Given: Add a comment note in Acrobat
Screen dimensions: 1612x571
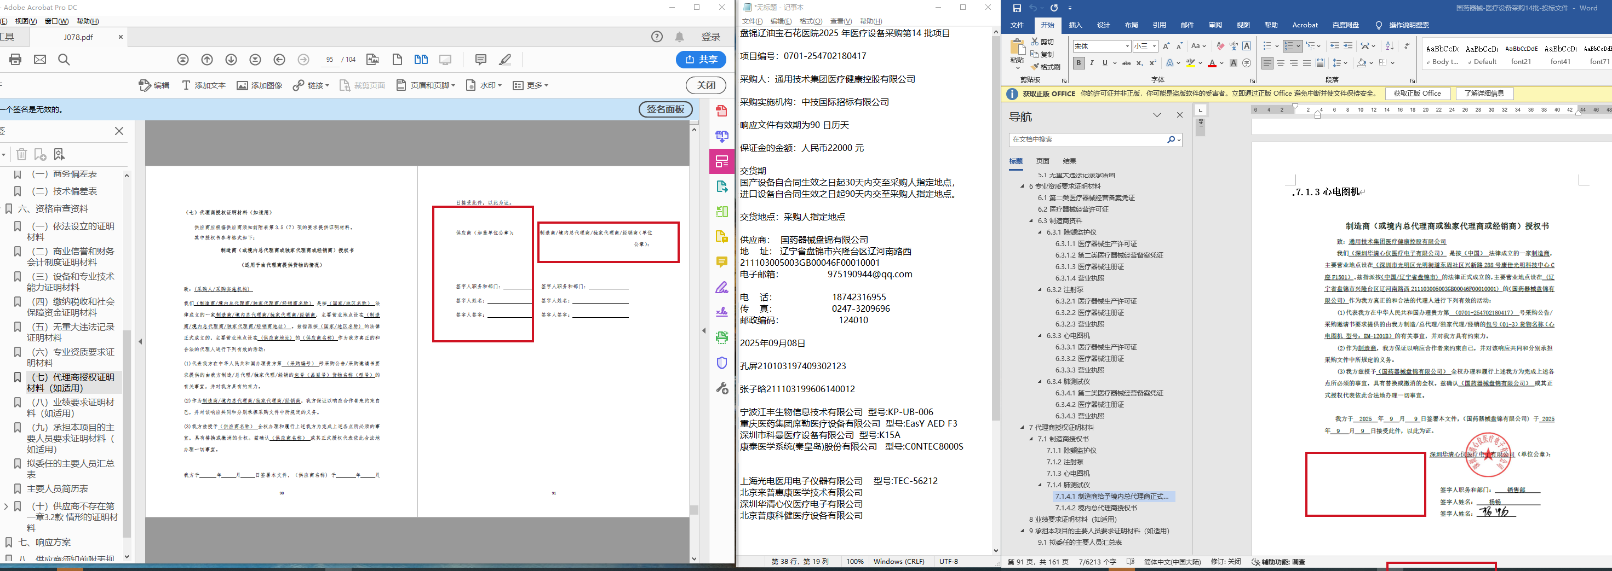Looking at the screenshot, I should point(480,60).
